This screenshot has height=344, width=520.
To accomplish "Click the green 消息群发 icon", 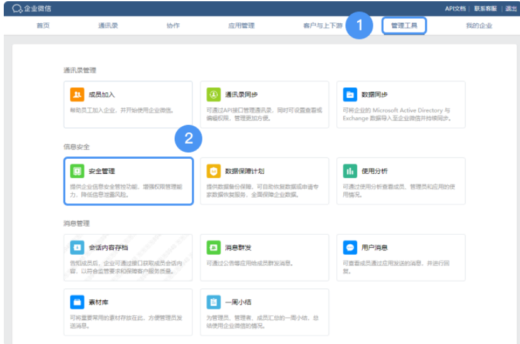I will pos(213,247).
